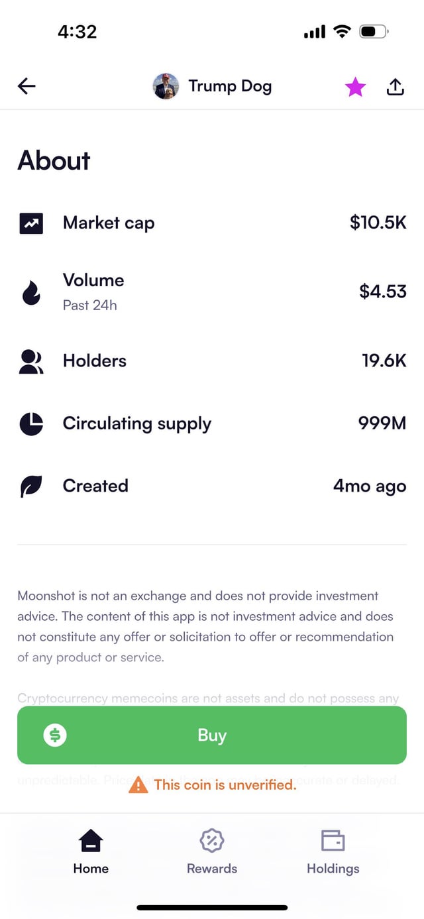Viewport: 424px width, 919px height.
Task: Tap the dollar icon on Buy button
Action: [x=55, y=735]
